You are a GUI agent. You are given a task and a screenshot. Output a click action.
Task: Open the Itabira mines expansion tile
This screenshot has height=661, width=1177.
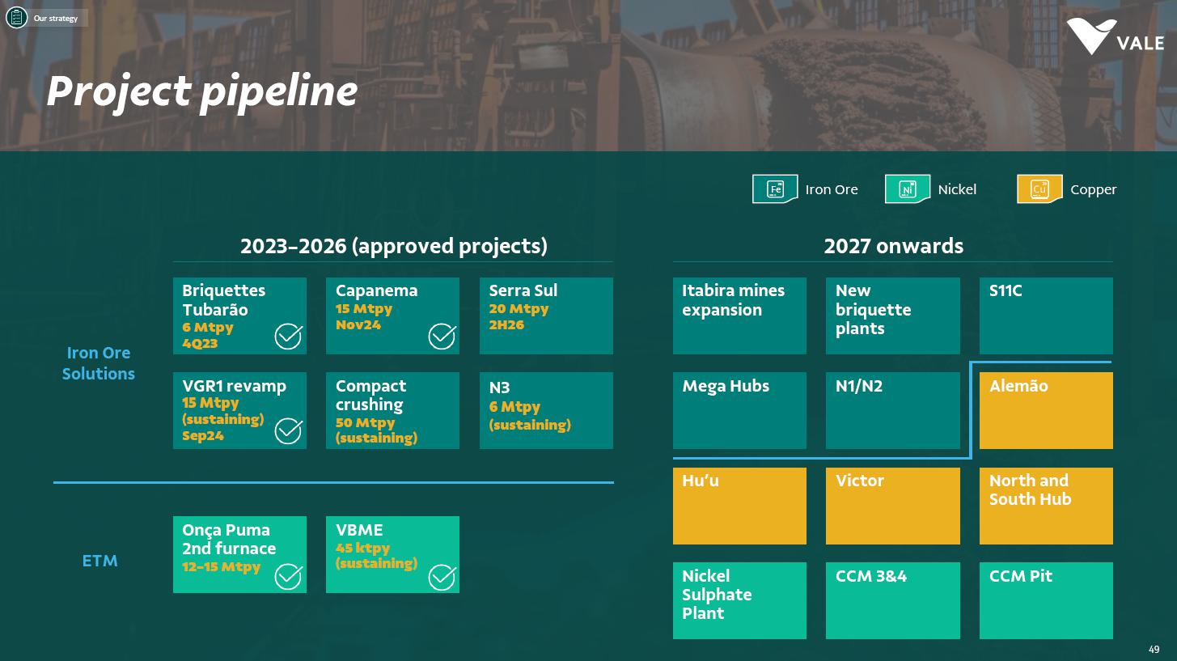coord(739,316)
